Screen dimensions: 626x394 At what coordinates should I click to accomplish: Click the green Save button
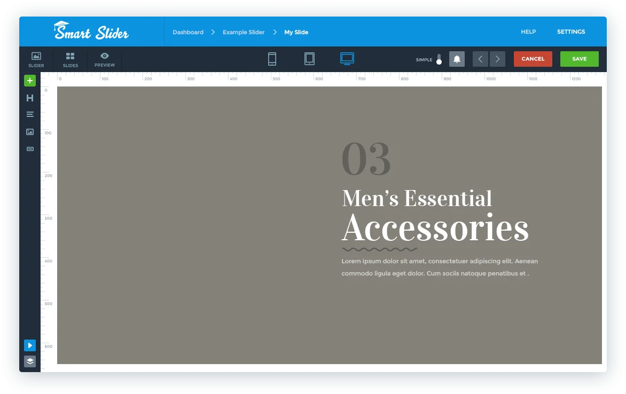pyautogui.click(x=579, y=59)
